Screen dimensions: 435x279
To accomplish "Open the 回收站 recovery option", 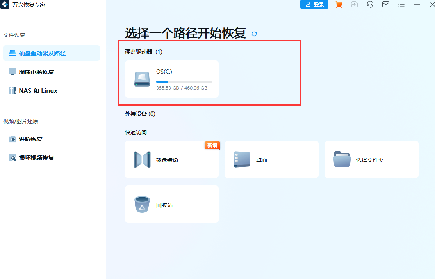I will (x=142, y=204).
